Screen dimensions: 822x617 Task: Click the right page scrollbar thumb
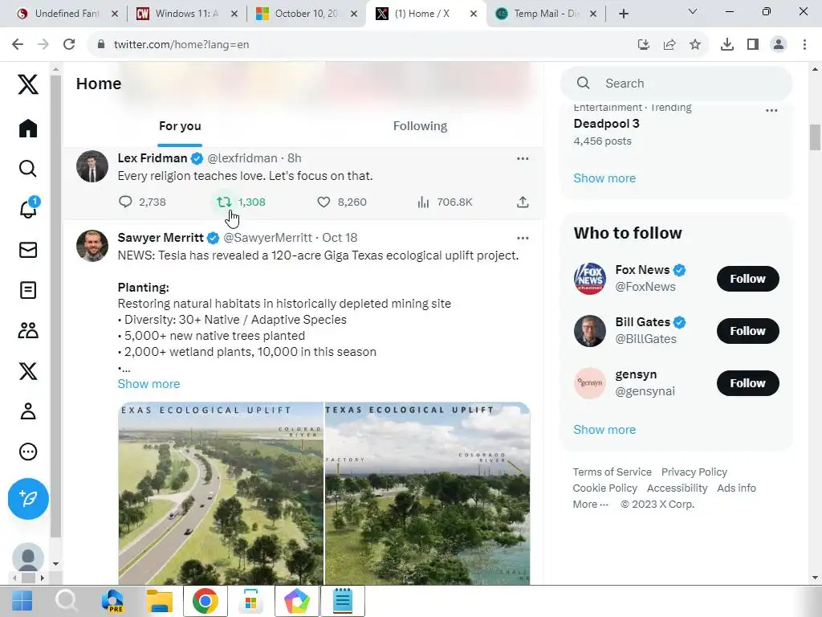[815, 137]
